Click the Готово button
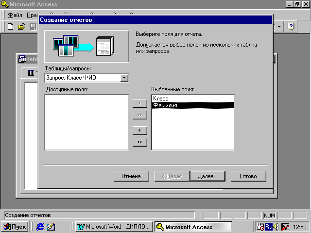This screenshot has width=311, height=233. coord(248,176)
